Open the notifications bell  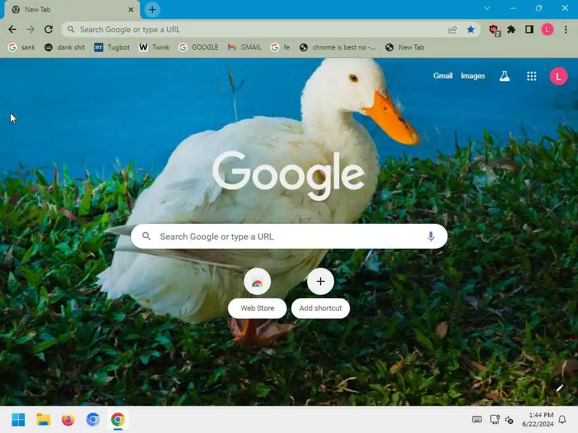click(x=563, y=419)
